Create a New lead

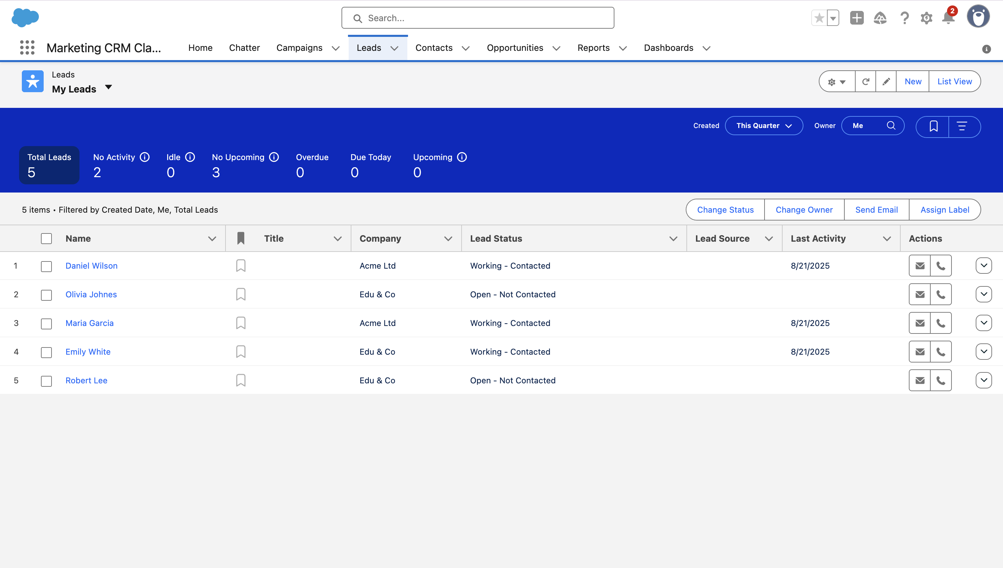tap(913, 82)
